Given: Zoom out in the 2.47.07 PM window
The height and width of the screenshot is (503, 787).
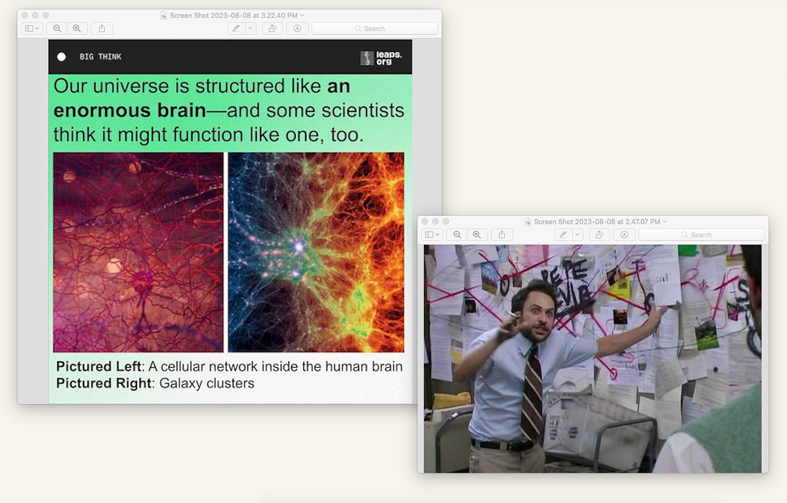Looking at the screenshot, I should click(457, 234).
